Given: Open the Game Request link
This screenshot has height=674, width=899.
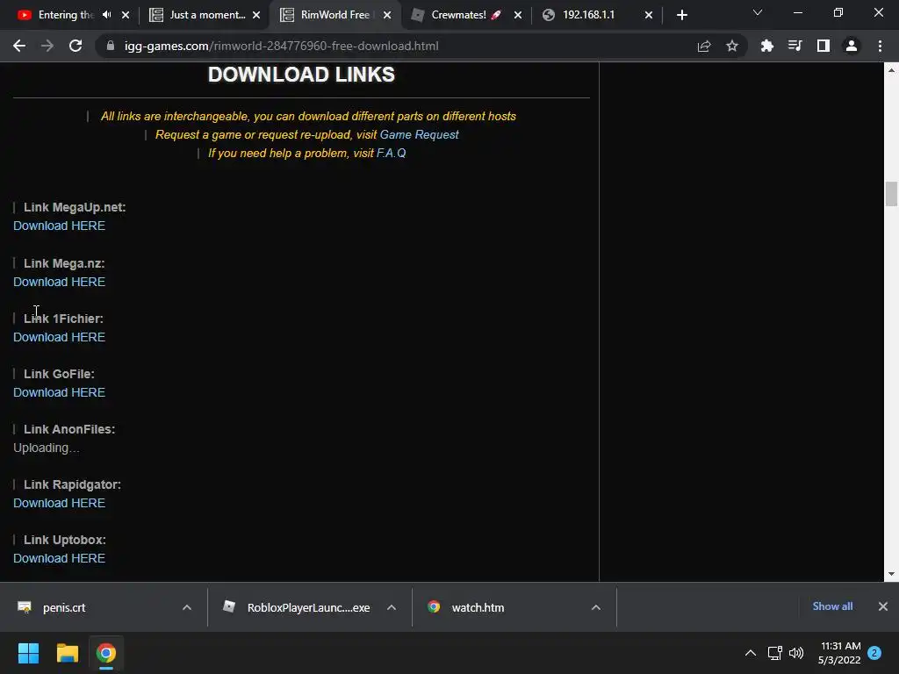Looking at the screenshot, I should tap(419, 134).
